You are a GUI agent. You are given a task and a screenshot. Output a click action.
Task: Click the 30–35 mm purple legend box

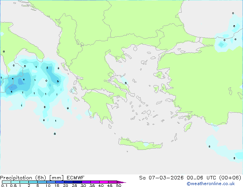pyautogui.click(x=86, y=182)
